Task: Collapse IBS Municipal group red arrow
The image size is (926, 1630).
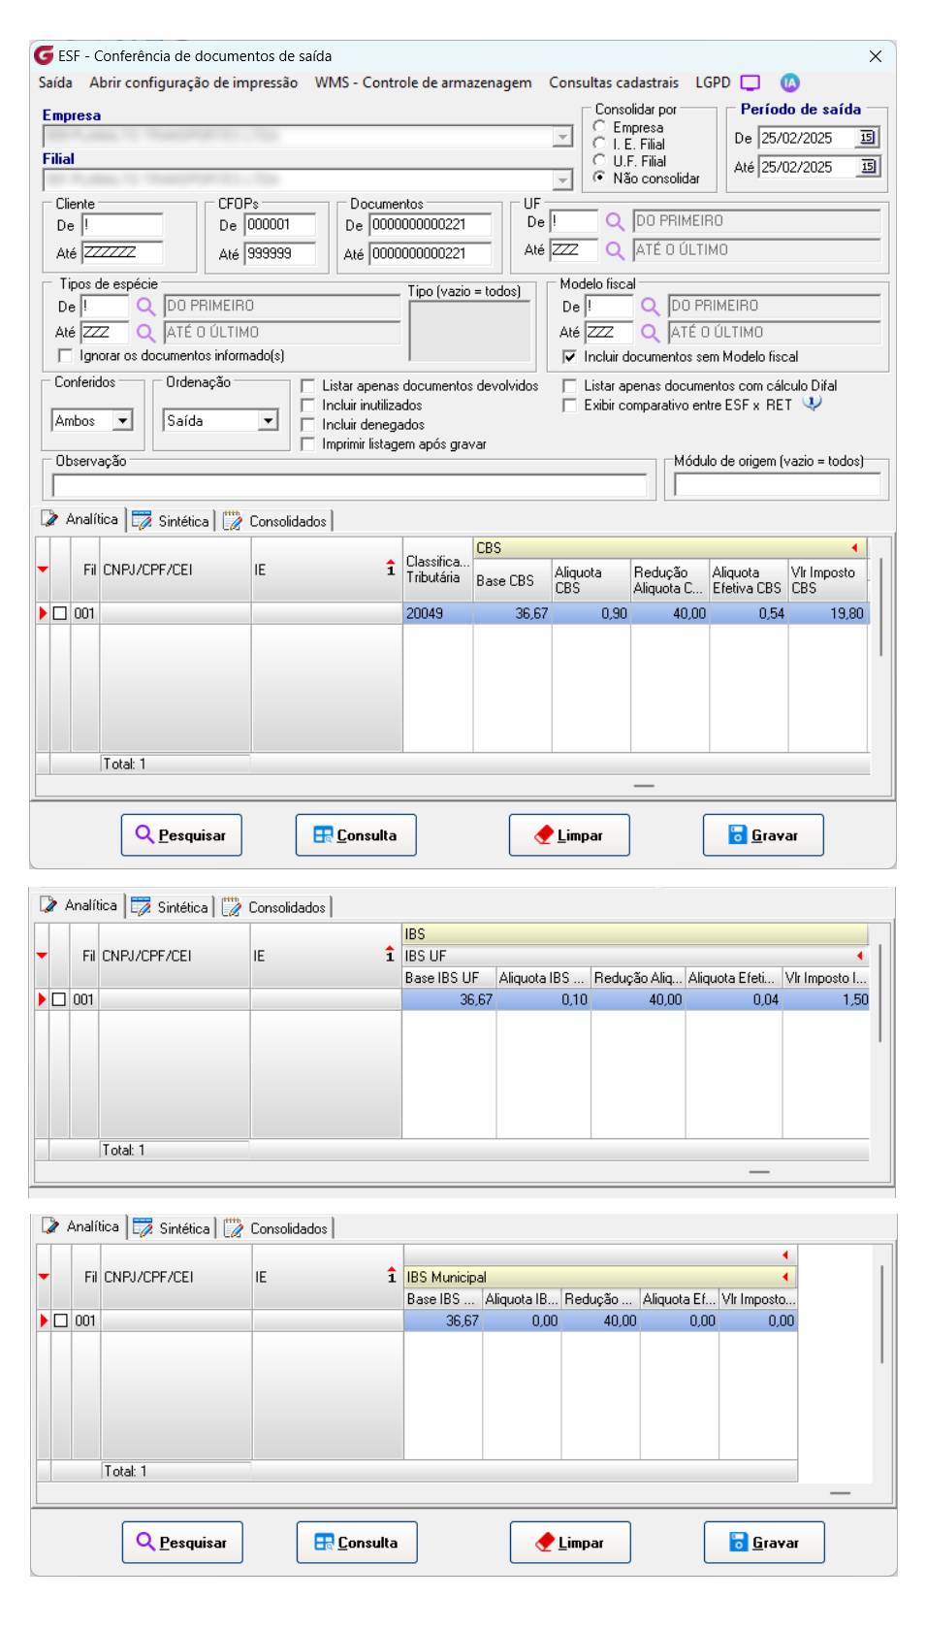Action: click(785, 1277)
